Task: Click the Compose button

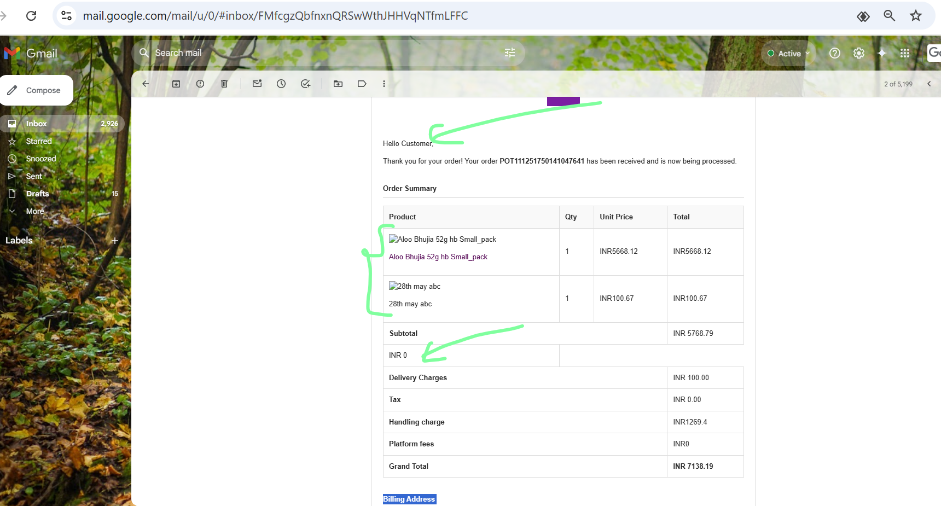Action: pos(37,90)
